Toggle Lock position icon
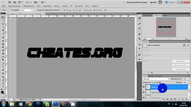The height and width of the screenshot is (107, 191). pos(157,83)
